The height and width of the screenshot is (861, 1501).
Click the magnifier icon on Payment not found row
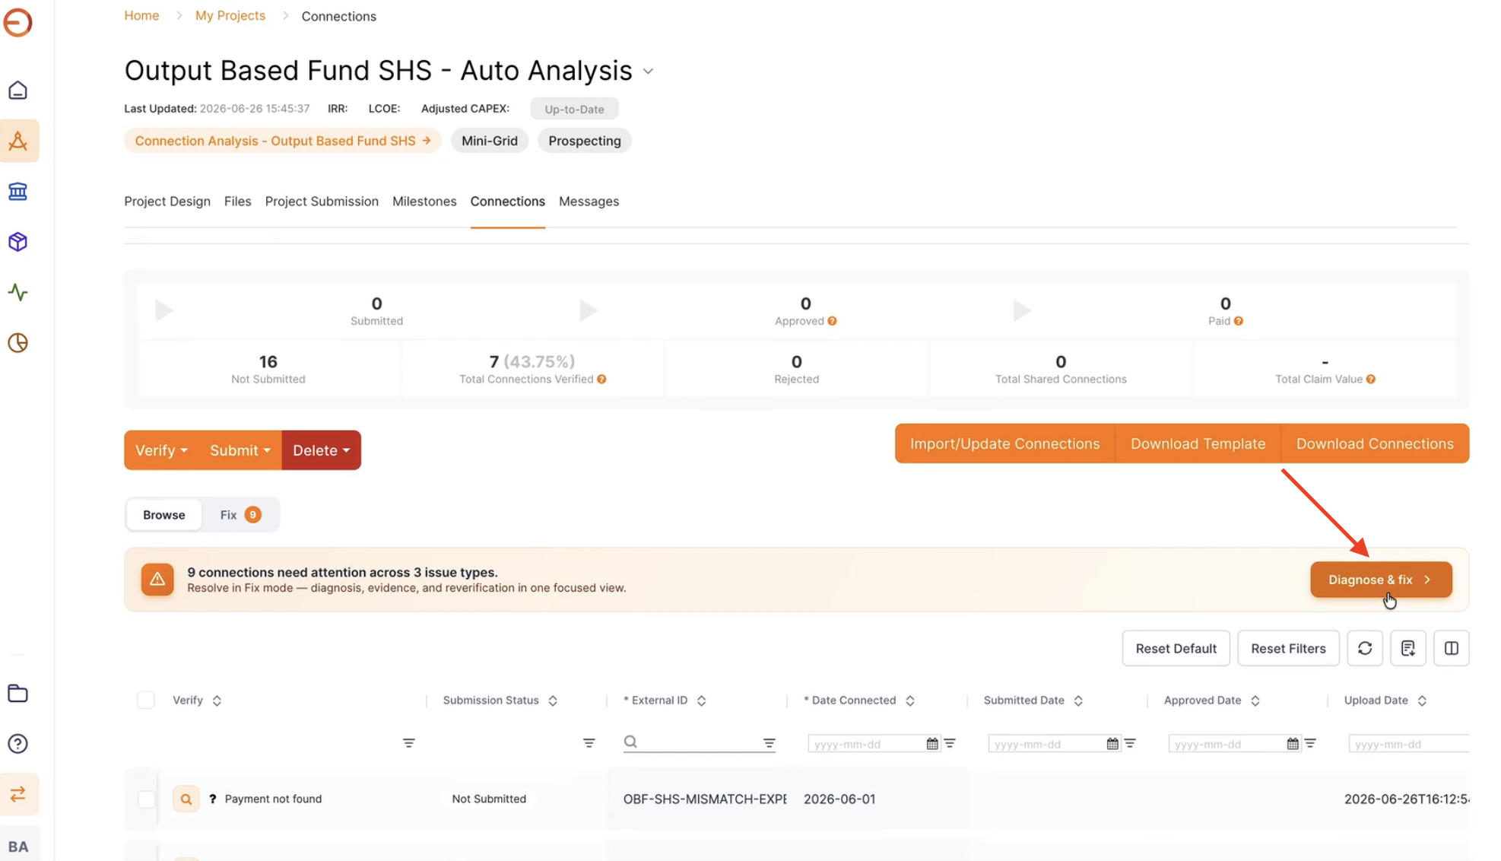click(186, 799)
